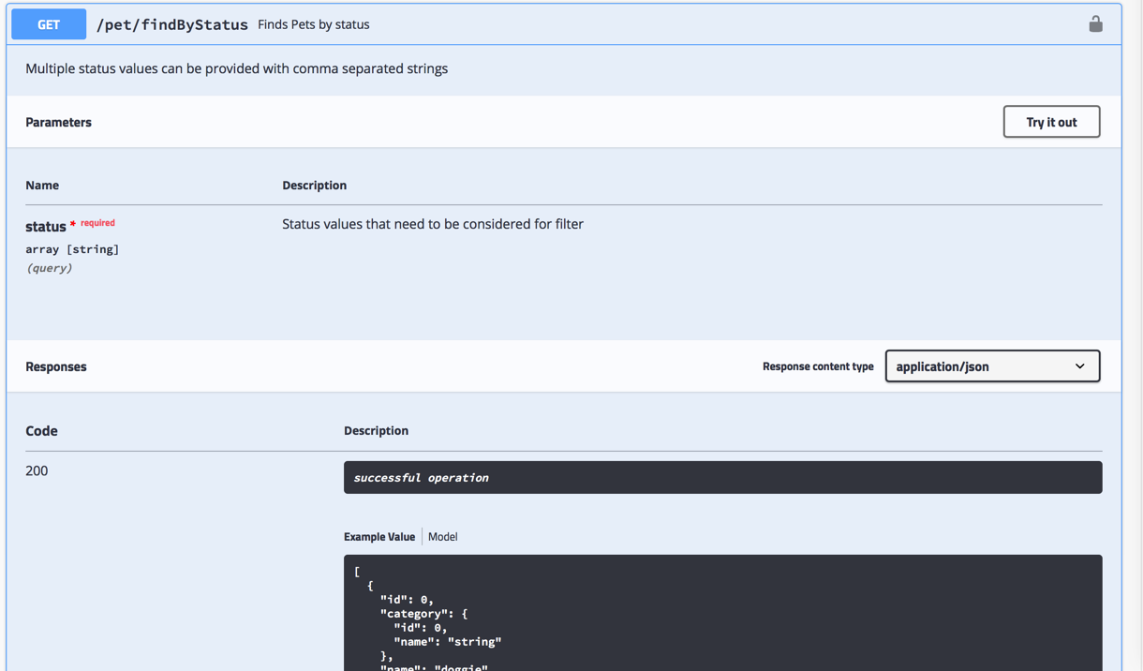
Task: Click the parameter description for the status filter
Action: 432,224
